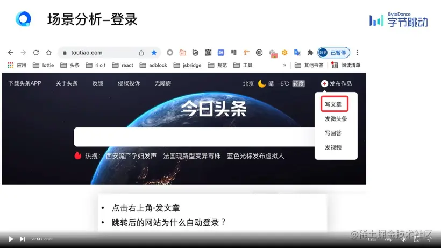Open the 工具 bookmark folder
Viewport: 441px width, 248px height.
[243, 65]
